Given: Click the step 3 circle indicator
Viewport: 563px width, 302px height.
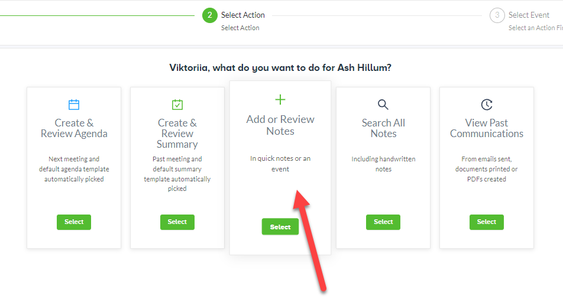Looking at the screenshot, I should pos(497,15).
